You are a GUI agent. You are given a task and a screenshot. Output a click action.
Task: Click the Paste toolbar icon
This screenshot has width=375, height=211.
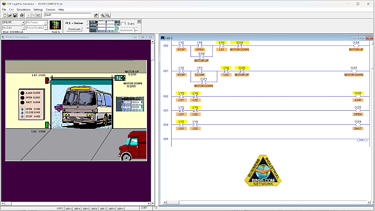pos(39,15)
